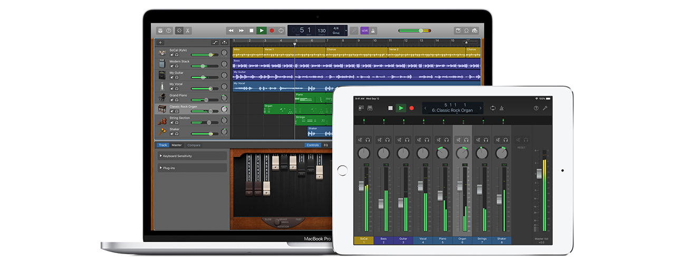Go to the next track with right chevron on the iPad

tap(480, 108)
